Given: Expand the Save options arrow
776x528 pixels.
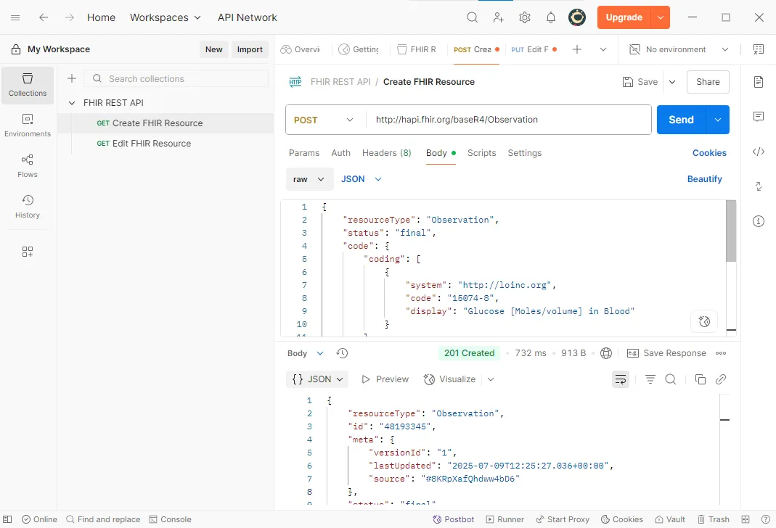Looking at the screenshot, I should coord(672,82).
